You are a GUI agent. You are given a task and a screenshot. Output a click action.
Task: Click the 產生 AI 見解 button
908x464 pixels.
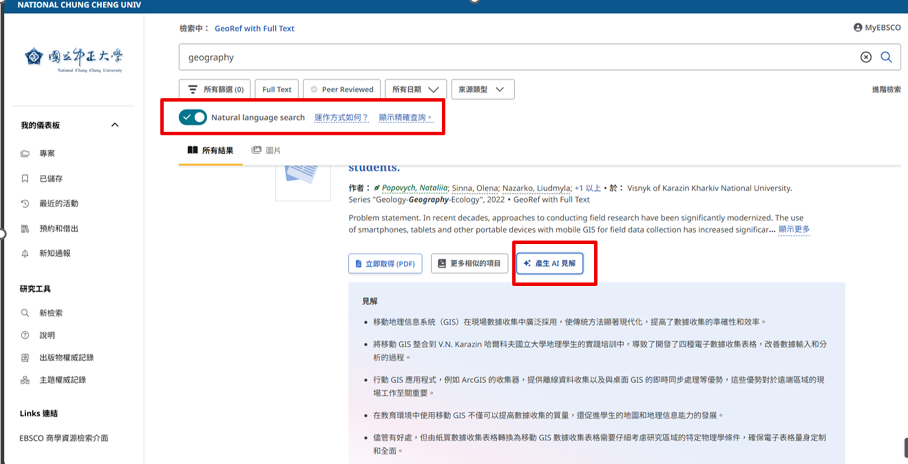549,263
